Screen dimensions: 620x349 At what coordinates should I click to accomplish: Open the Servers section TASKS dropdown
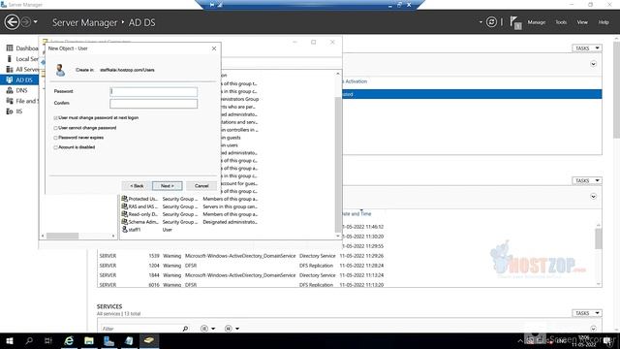click(587, 48)
